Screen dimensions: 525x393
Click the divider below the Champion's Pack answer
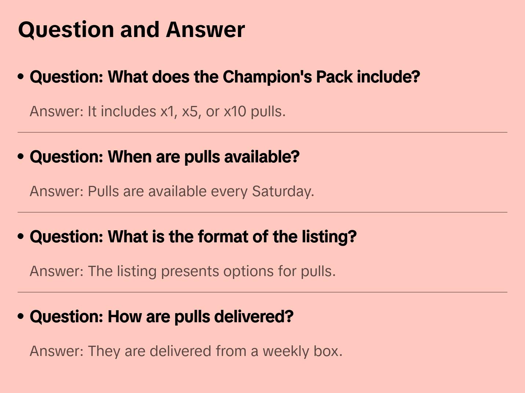[262, 132]
